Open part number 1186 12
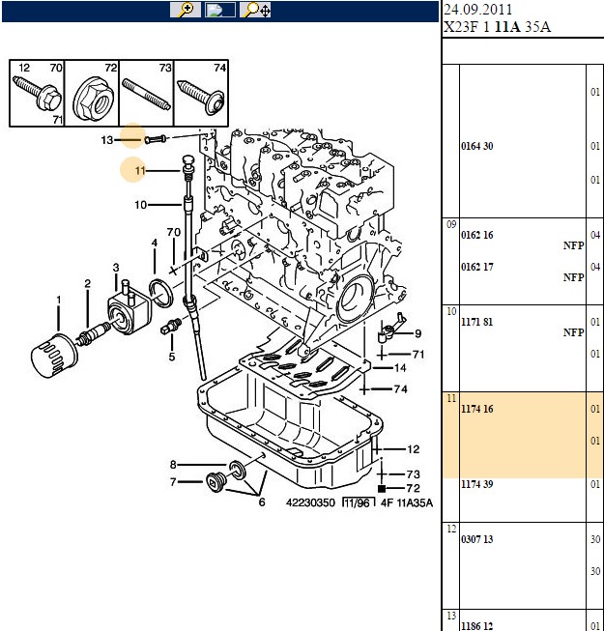 click(x=476, y=626)
